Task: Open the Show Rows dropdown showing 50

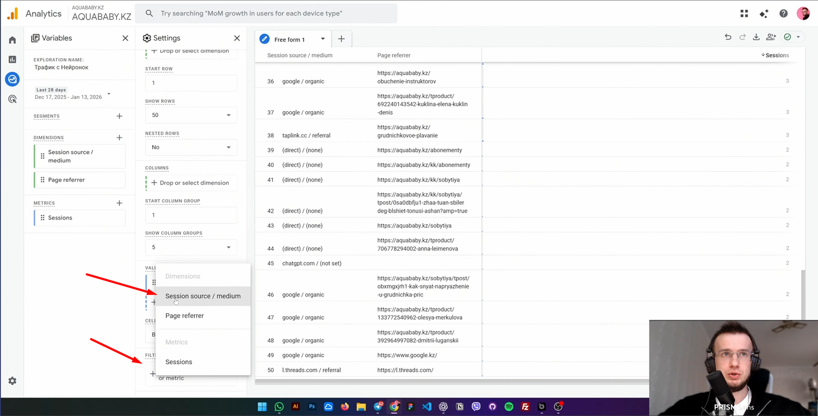Action: point(191,115)
